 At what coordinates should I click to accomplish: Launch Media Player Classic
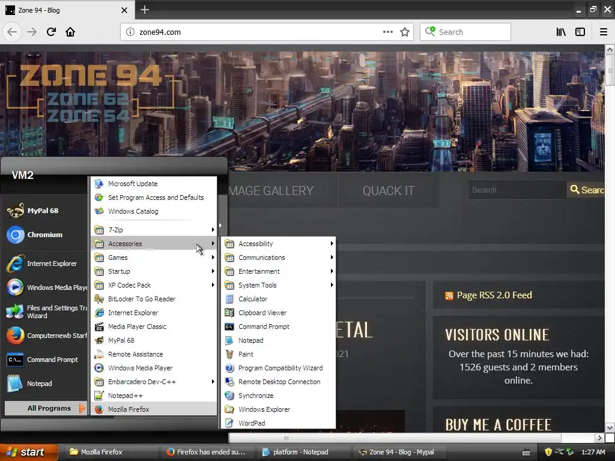pos(154,327)
